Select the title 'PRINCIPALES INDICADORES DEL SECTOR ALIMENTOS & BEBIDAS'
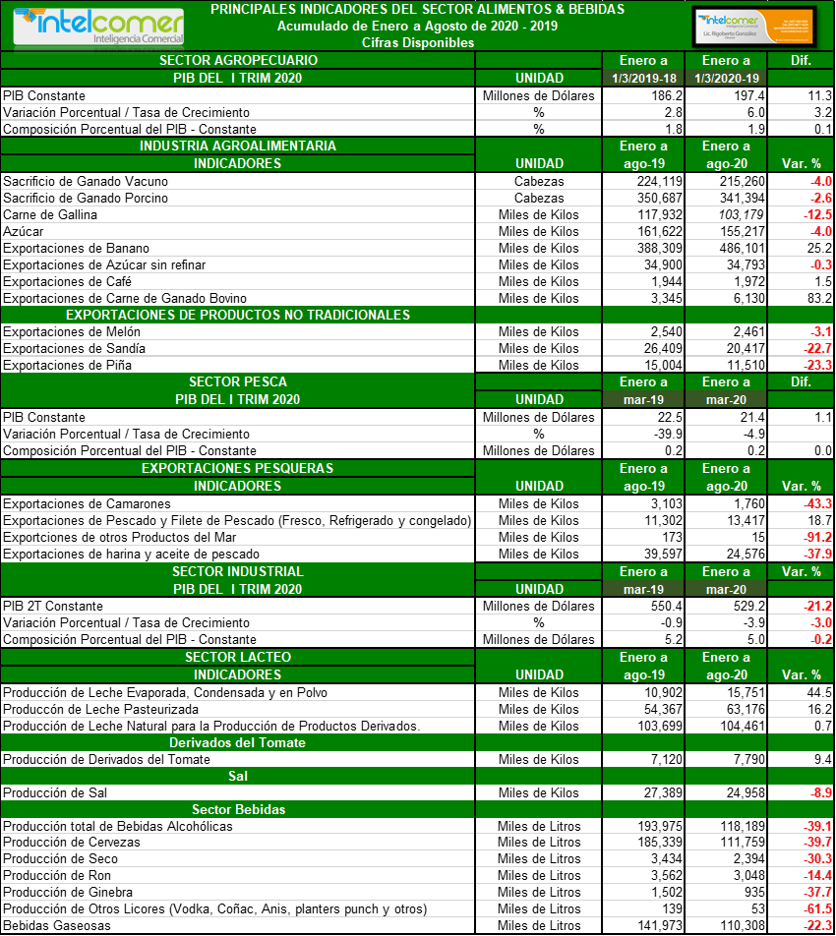The image size is (836, 936). (x=417, y=9)
